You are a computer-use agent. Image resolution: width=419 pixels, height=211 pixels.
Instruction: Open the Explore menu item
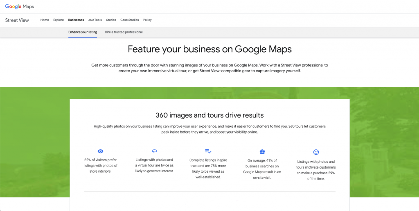tap(59, 20)
